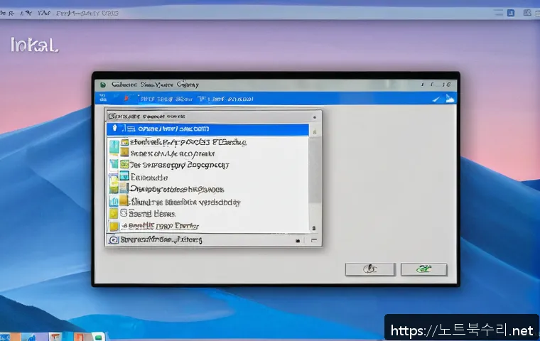Click the teal icon of the fifth list row

(x=124, y=177)
